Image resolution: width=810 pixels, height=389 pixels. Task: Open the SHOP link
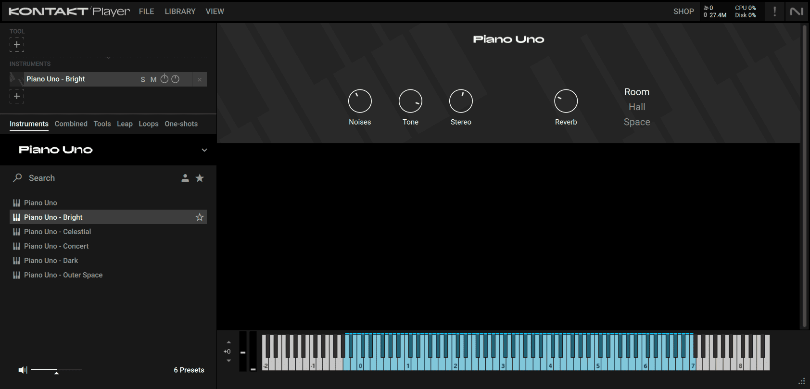pyautogui.click(x=683, y=11)
